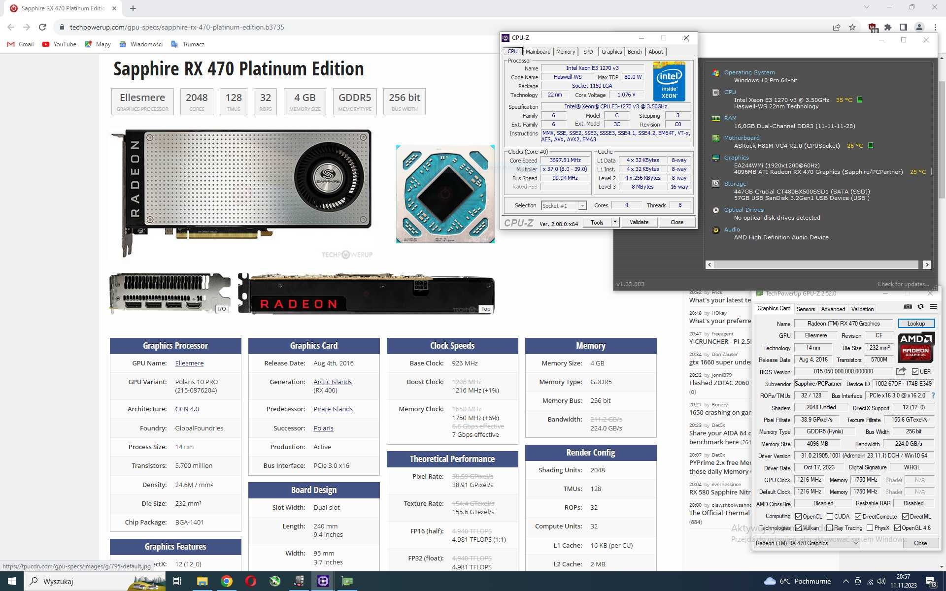Click the volume icon in system tray
Screen dimensions: 946x591
(x=881, y=581)
